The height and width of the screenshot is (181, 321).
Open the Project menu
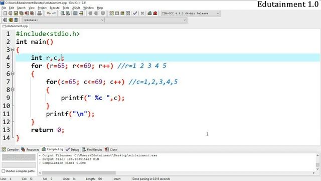pyautogui.click(x=42, y=8)
